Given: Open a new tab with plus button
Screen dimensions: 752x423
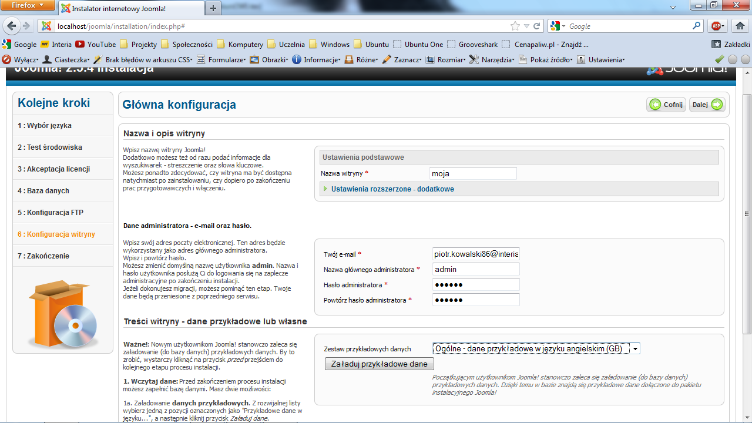Looking at the screenshot, I should point(213,8).
